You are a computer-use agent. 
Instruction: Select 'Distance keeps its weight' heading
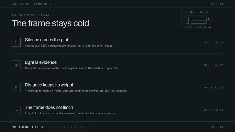click(x=49, y=85)
